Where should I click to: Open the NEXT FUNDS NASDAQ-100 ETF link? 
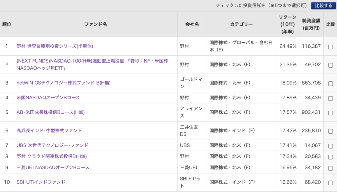coord(92,65)
